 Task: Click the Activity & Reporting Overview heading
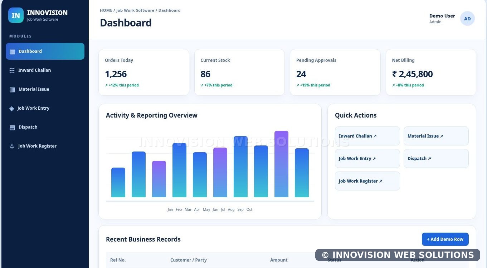point(152,115)
